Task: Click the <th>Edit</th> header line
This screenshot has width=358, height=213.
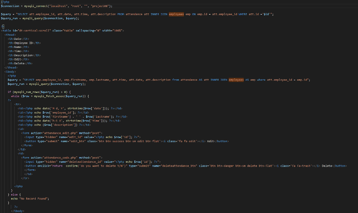Action: (x=19, y=59)
